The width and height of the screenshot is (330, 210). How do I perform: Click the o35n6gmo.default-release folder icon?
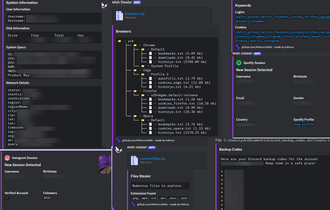click(143, 95)
